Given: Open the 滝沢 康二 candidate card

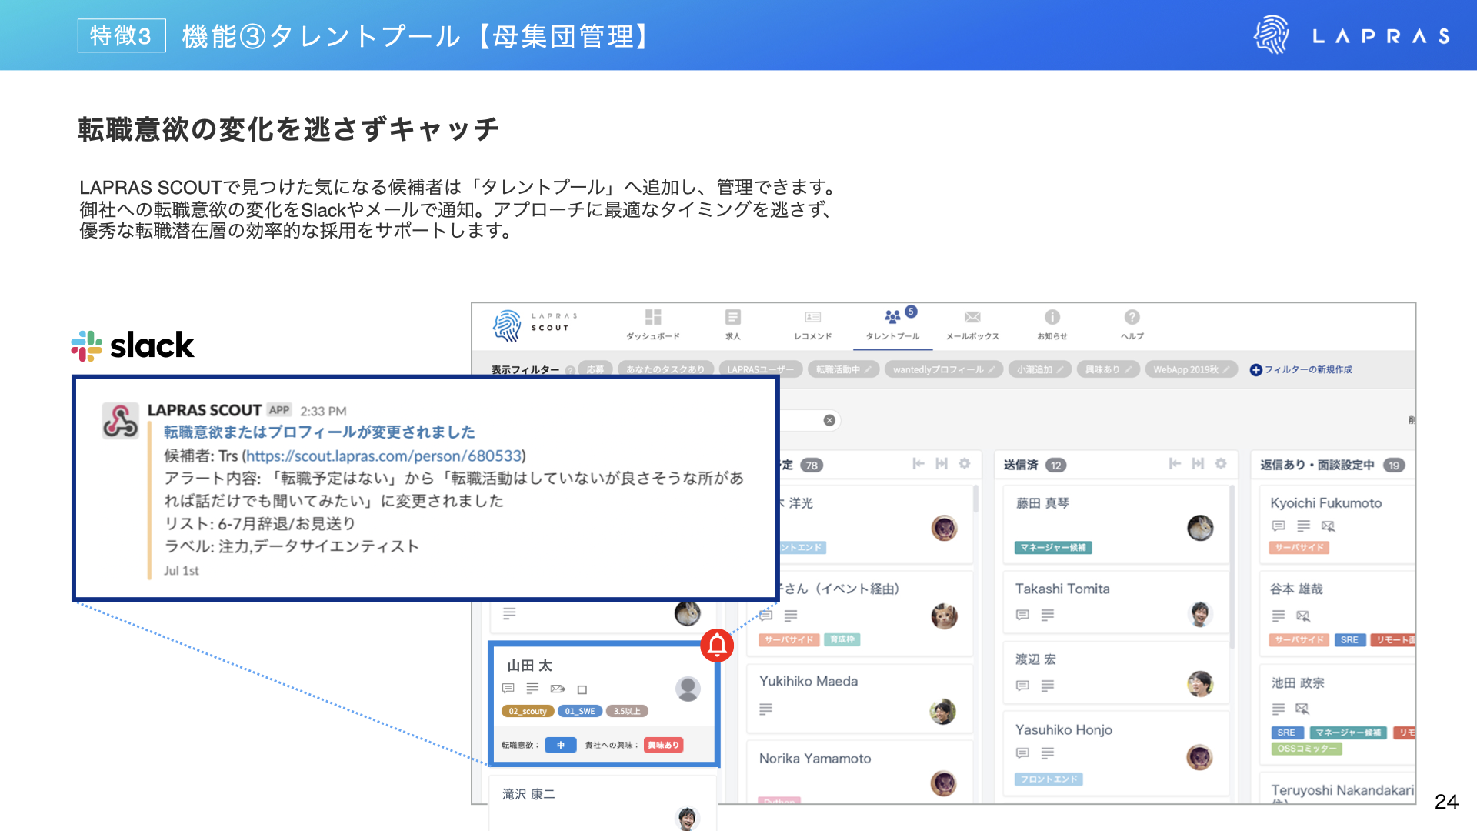Looking at the screenshot, I should [x=604, y=803].
